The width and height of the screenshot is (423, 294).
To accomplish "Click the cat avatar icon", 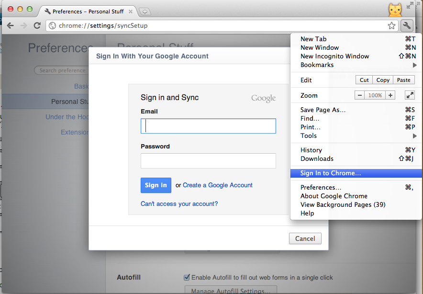I will (395, 10).
